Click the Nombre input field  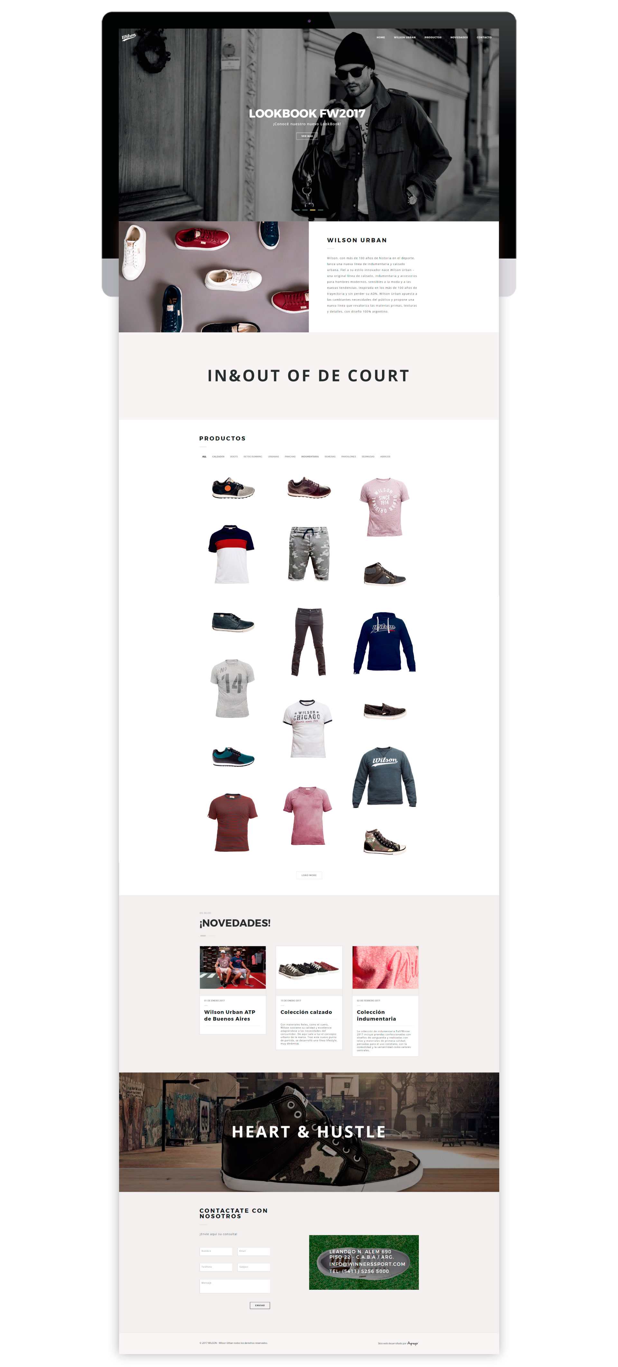coord(216,1251)
